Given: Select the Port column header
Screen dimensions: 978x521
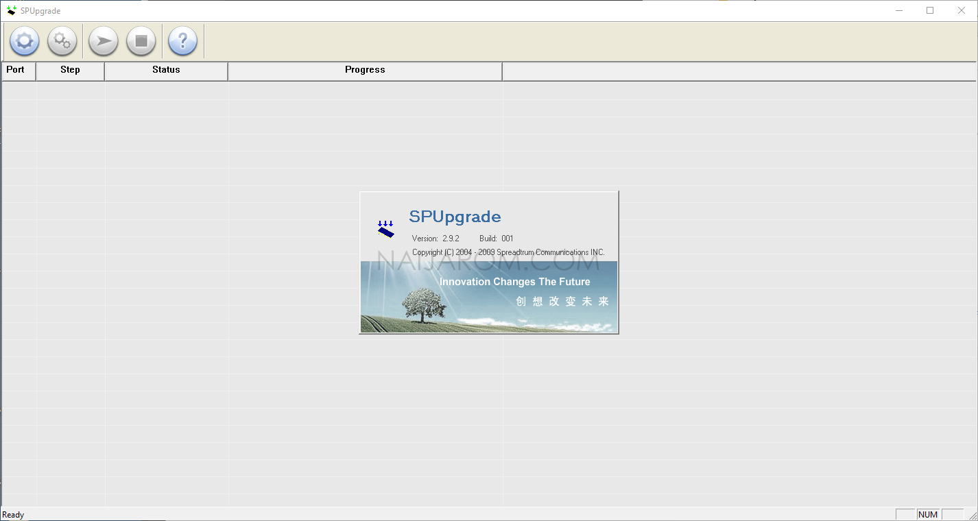Looking at the screenshot, I should click(19, 71).
